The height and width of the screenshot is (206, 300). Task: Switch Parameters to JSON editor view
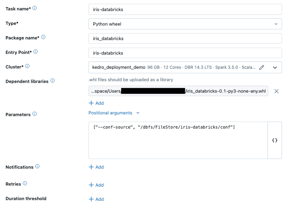click(275, 140)
